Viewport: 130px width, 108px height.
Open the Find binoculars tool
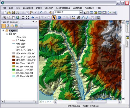click(x=79, y=17)
